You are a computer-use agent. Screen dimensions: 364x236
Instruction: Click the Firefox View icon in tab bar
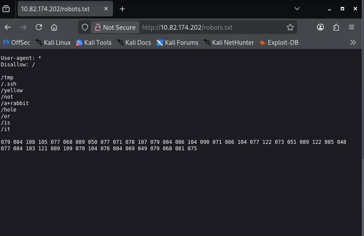pos(6,9)
